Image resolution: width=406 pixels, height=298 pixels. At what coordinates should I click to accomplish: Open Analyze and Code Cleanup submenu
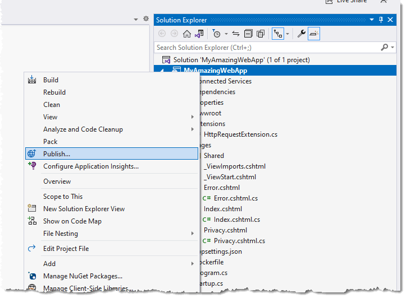pyautogui.click(x=112, y=129)
